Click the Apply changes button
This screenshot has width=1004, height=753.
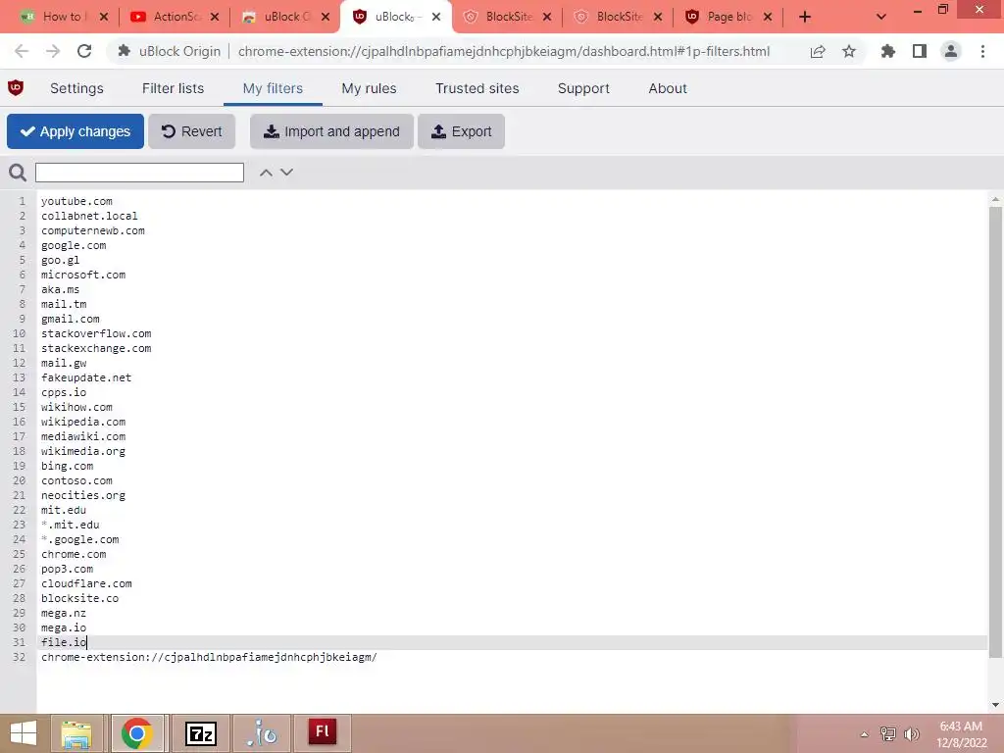tap(75, 131)
